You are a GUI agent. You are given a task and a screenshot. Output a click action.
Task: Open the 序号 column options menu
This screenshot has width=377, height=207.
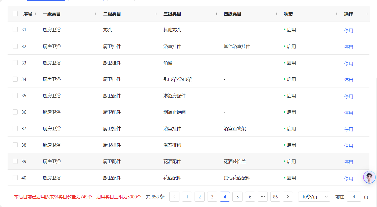coord(36,14)
